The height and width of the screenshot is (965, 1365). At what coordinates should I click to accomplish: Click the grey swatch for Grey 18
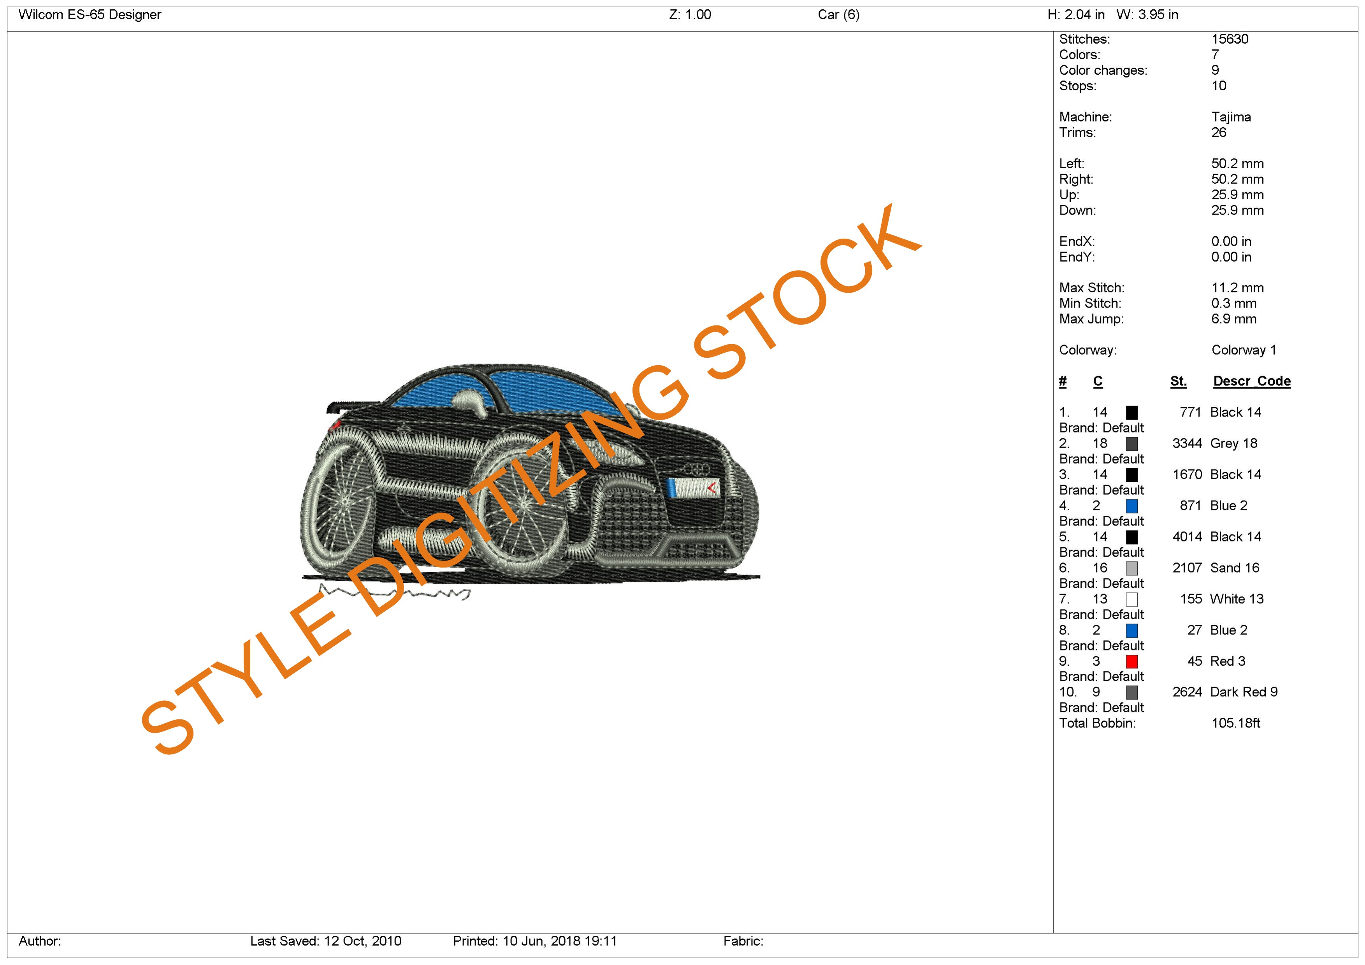click(1131, 443)
